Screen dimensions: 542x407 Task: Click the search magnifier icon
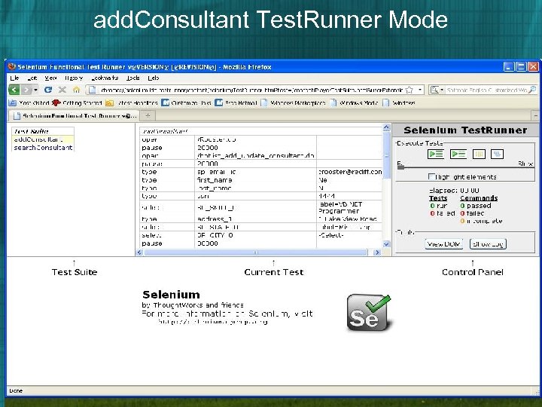532,90
